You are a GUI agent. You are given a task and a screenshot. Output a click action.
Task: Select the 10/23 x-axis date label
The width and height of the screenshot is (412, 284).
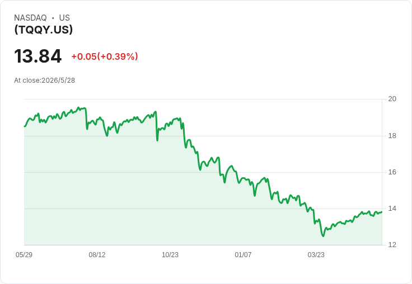coord(170,254)
